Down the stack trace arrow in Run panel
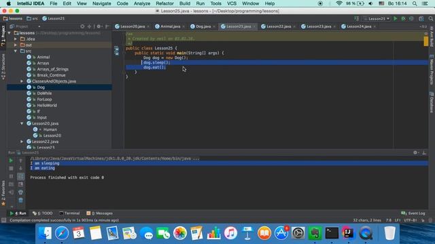Viewport: 435px width, 244px height. [20, 168]
